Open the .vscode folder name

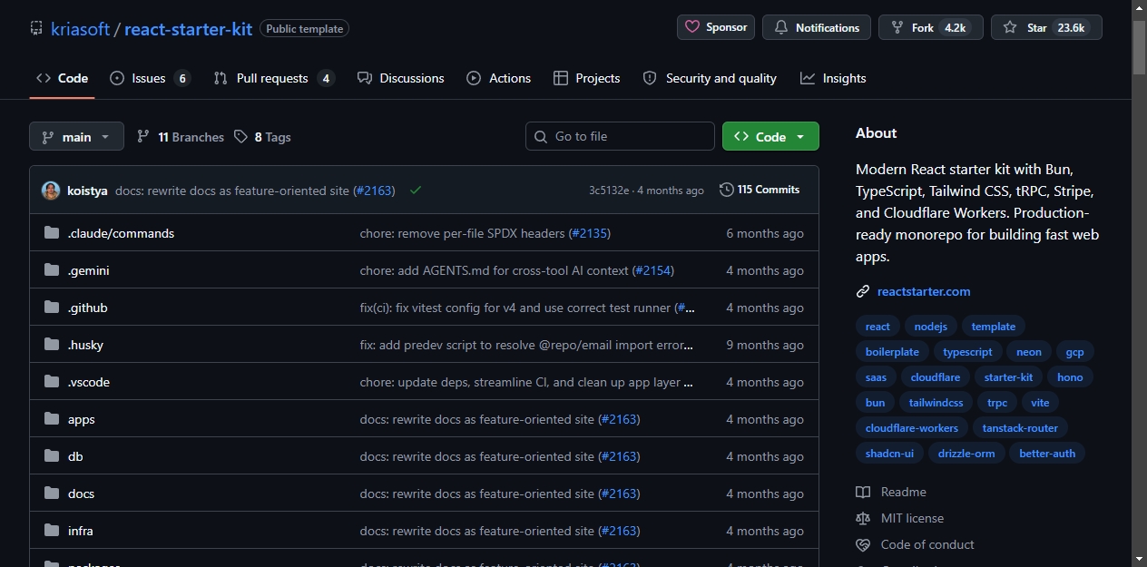coord(89,382)
